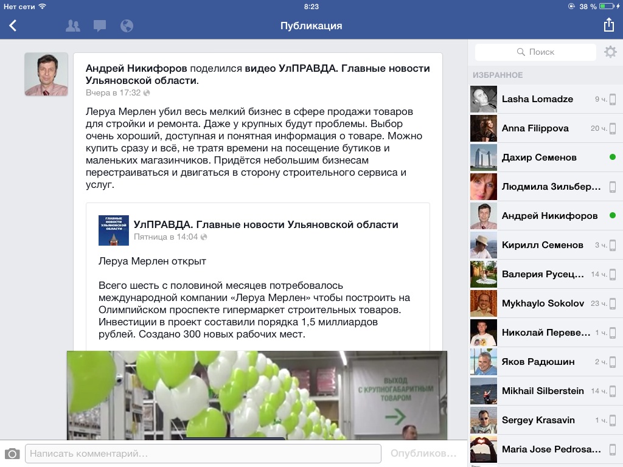The width and height of the screenshot is (623, 467).
Task: Open chat with Sergey Krasavin
Action: point(538,420)
